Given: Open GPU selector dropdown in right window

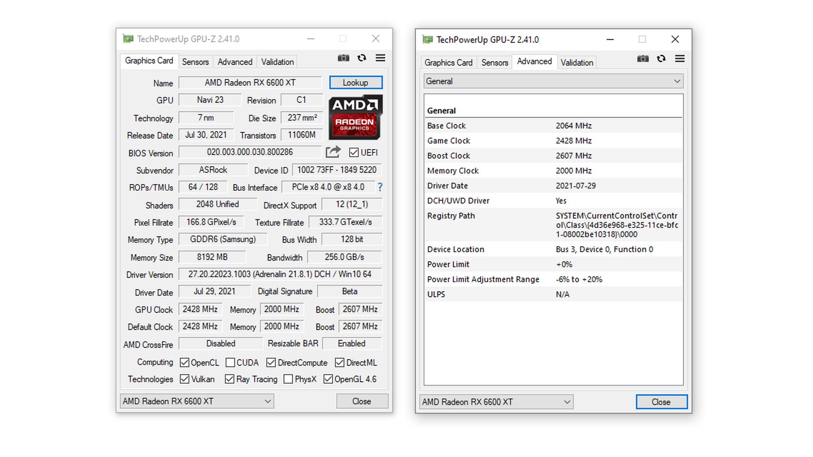Looking at the screenshot, I should [x=496, y=402].
